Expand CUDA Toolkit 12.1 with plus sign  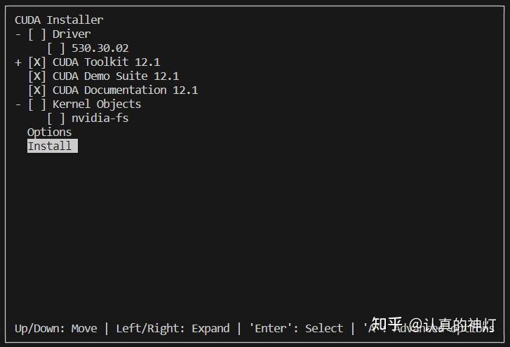tap(18, 62)
